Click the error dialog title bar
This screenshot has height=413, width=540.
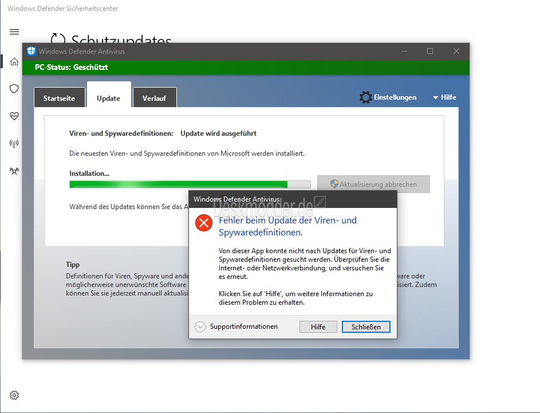point(293,199)
